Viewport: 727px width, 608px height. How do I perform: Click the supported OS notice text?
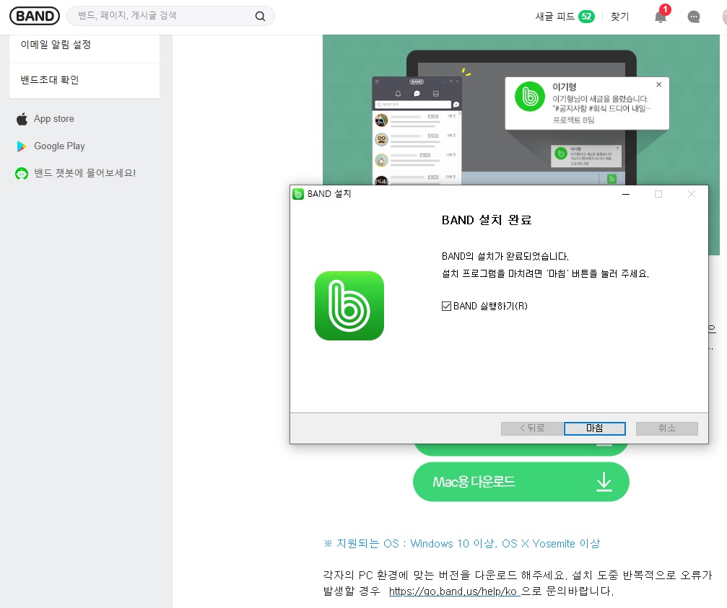point(462,544)
